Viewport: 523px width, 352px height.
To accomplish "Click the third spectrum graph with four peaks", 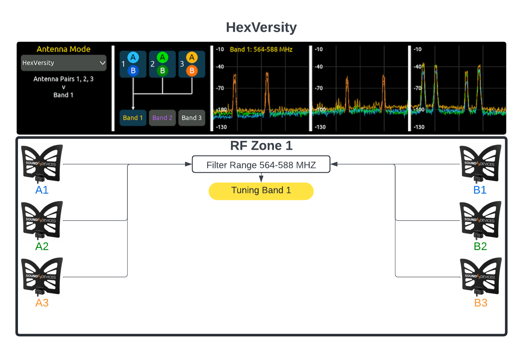I will pos(458,88).
